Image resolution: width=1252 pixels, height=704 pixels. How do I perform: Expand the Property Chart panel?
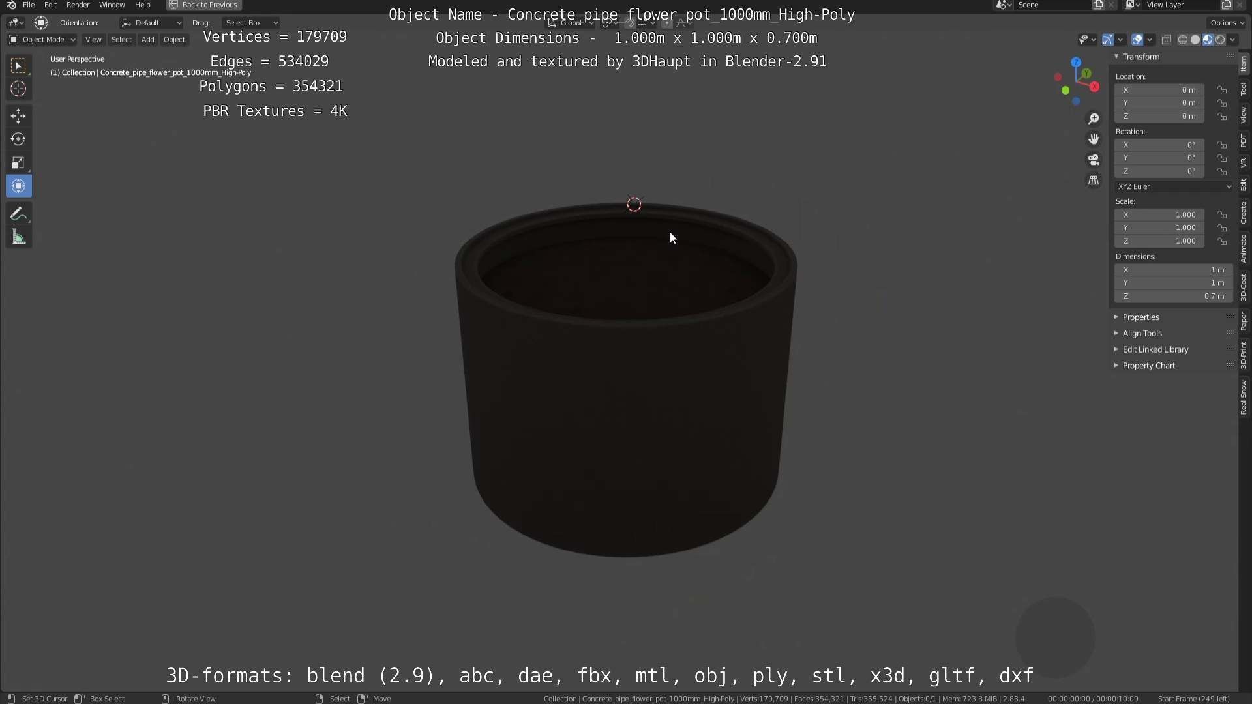(x=1148, y=366)
